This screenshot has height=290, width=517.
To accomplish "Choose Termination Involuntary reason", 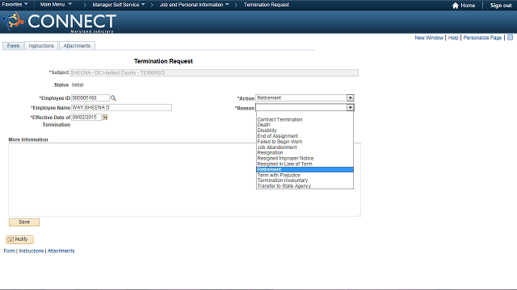I will tap(305, 180).
